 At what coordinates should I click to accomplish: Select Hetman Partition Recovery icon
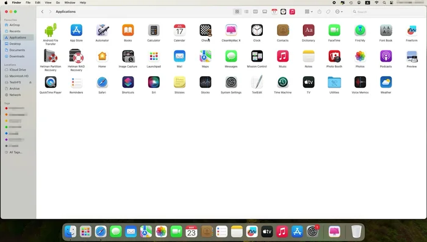[x=51, y=56]
